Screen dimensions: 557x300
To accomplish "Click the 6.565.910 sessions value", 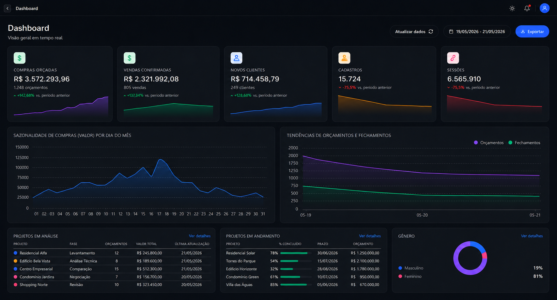I will point(464,79).
